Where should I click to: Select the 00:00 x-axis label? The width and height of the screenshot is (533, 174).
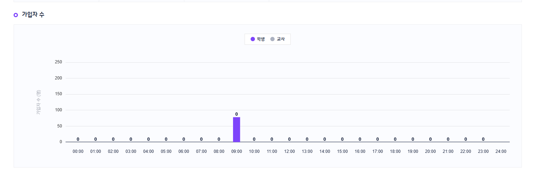coord(78,151)
